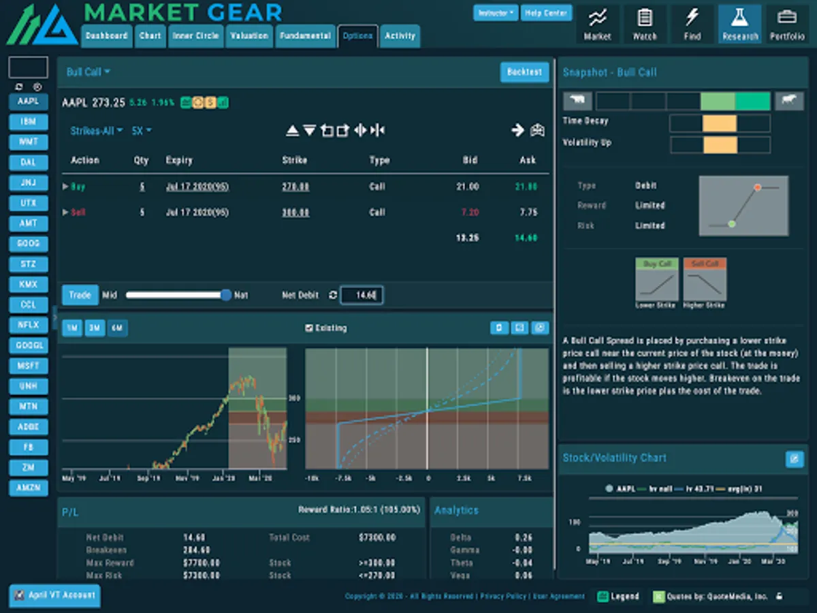Open the 5X quantity dropdown

point(142,131)
